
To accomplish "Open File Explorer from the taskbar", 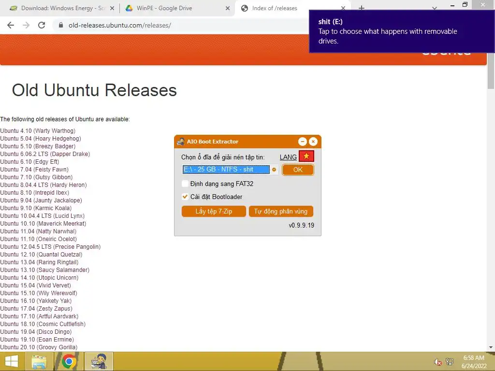I will 39,361.
